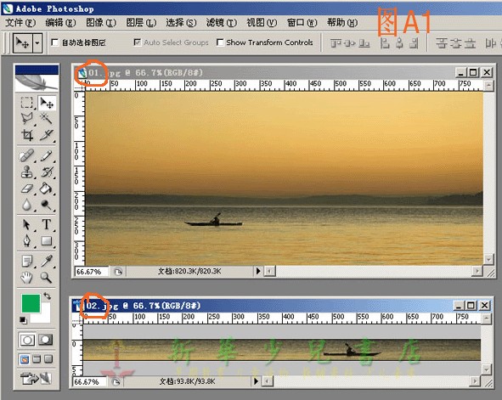The image size is (502, 400).
Task: Maximize the 01.jpg document window
Action: pyautogui.click(x=473, y=73)
